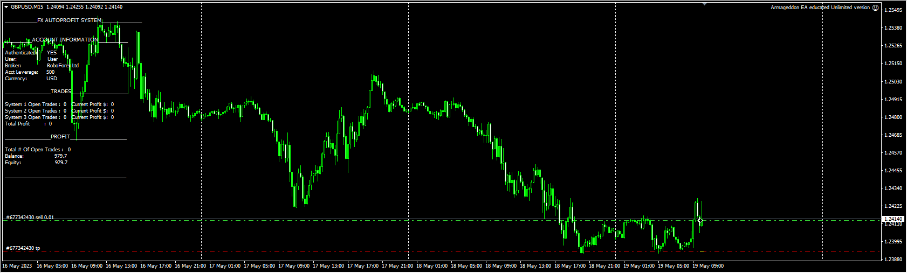The height and width of the screenshot is (273, 907).
Task: Click the Currency: label
Action: pos(16,79)
